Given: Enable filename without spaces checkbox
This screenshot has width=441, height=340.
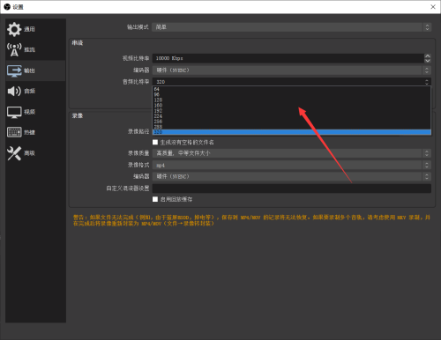Looking at the screenshot, I should pos(155,142).
